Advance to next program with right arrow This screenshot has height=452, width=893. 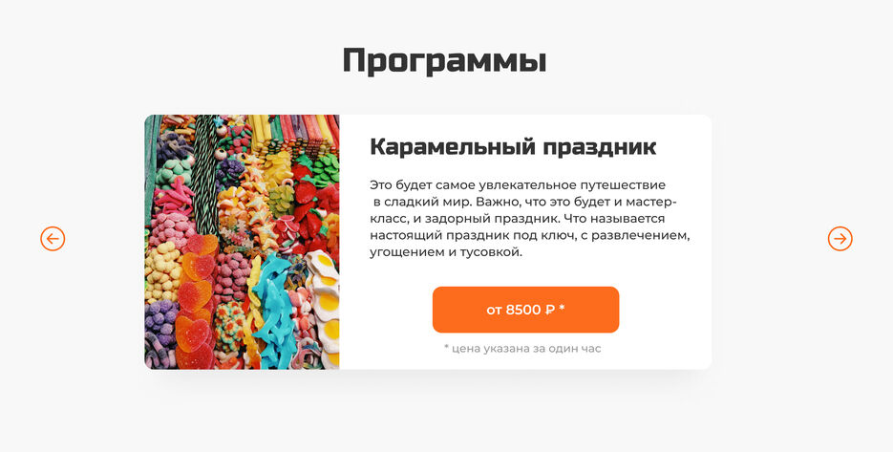(840, 239)
